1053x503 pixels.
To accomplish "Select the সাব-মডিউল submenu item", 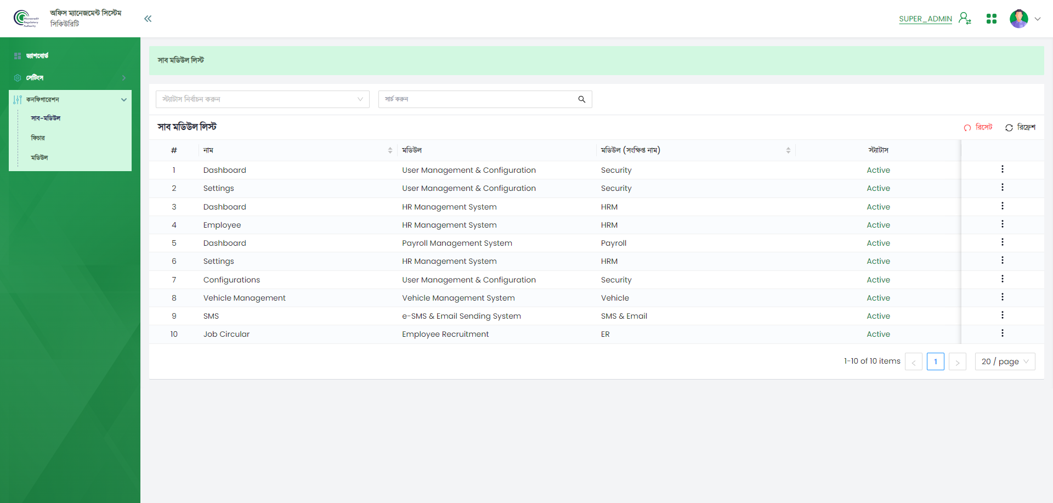I will coord(46,118).
